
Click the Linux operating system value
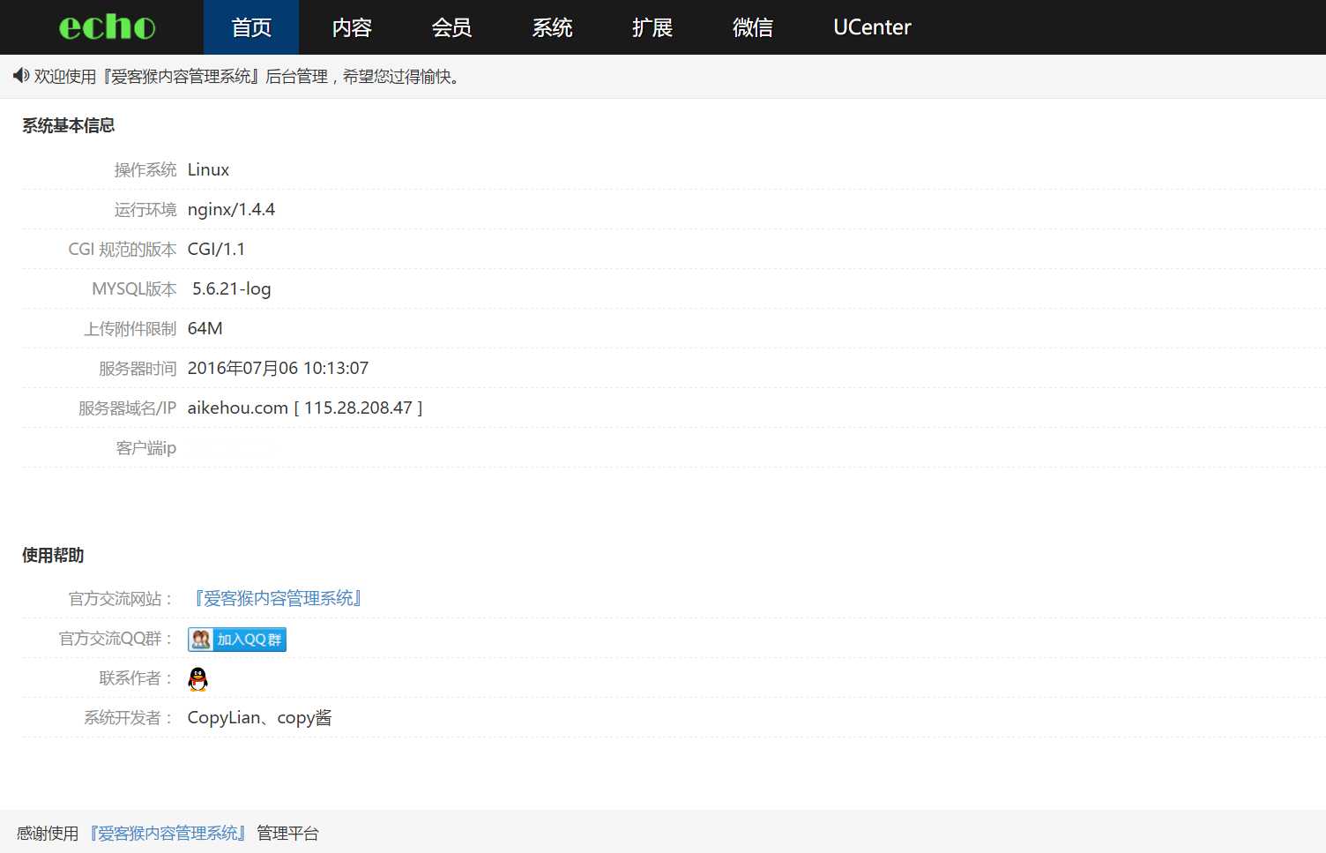pyautogui.click(x=208, y=169)
